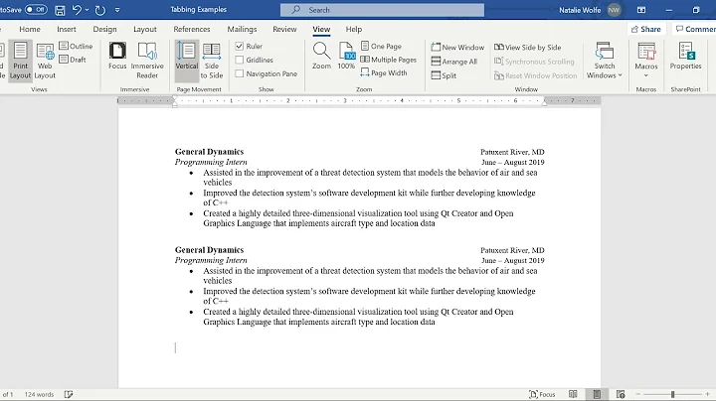This screenshot has width=716, height=401.
Task: Save the document with the floppy icon
Action: point(60,10)
